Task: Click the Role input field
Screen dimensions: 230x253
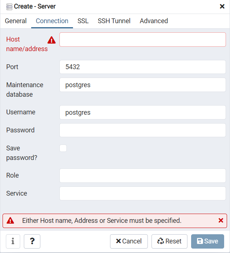Action: pos(143,175)
